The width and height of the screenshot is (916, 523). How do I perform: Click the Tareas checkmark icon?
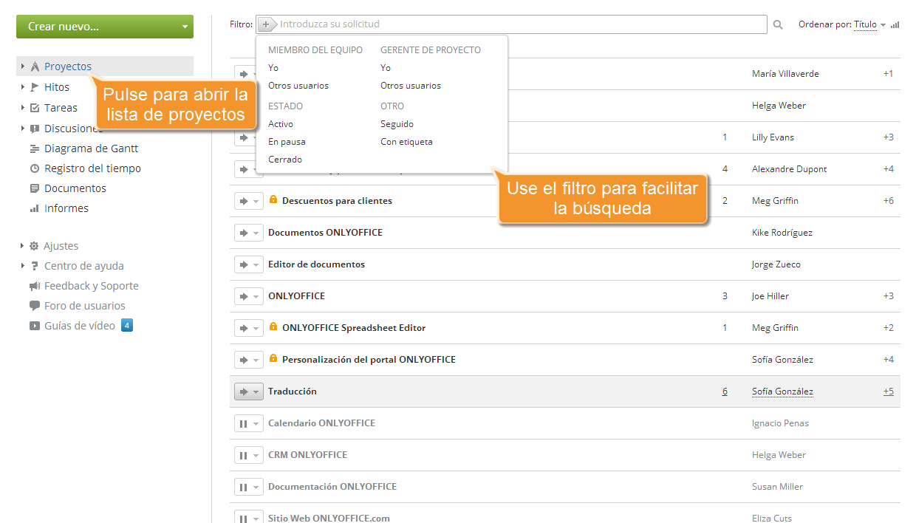35,108
